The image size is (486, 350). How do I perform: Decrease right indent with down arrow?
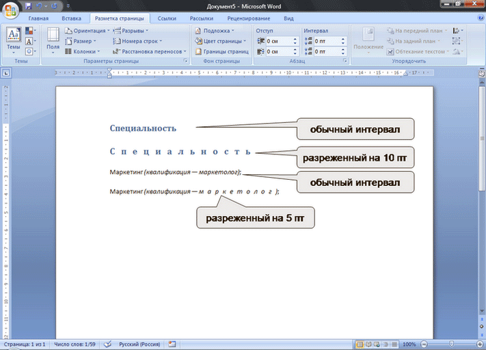pyautogui.click(x=295, y=53)
